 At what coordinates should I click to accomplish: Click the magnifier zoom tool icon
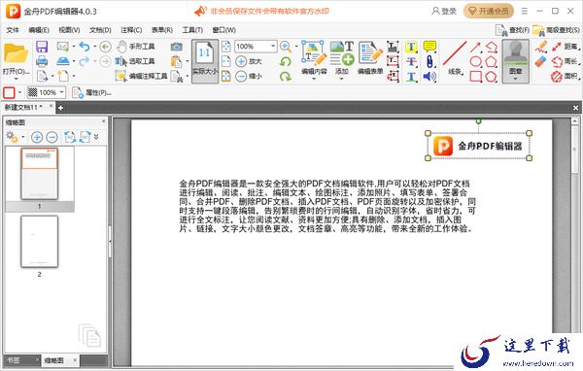point(286,47)
